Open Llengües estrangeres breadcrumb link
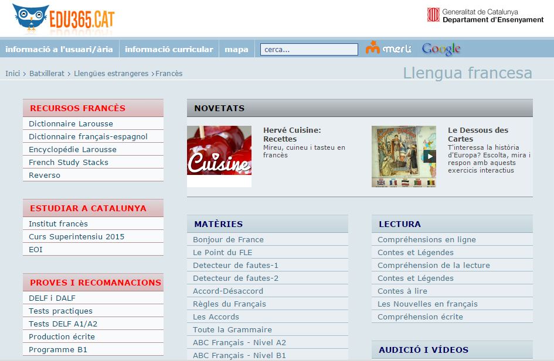 click(x=111, y=74)
